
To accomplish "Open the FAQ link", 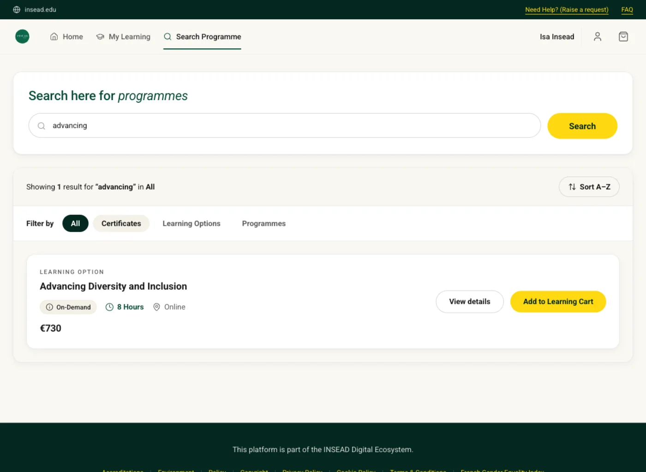I will [x=627, y=10].
